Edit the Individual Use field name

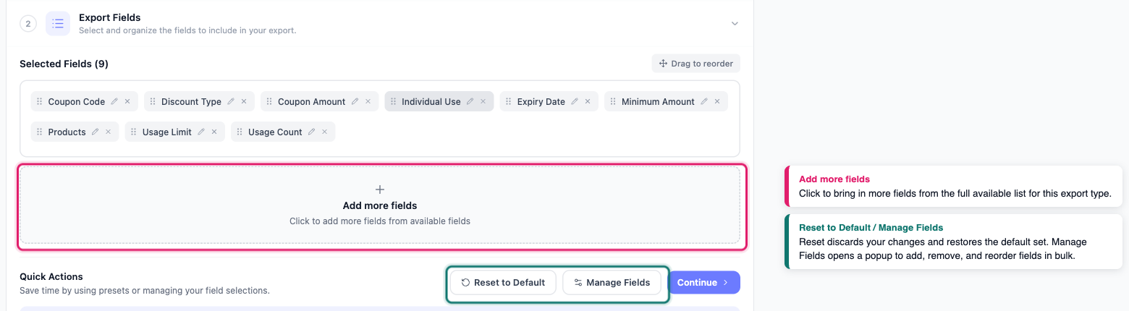tap(470, 102)
